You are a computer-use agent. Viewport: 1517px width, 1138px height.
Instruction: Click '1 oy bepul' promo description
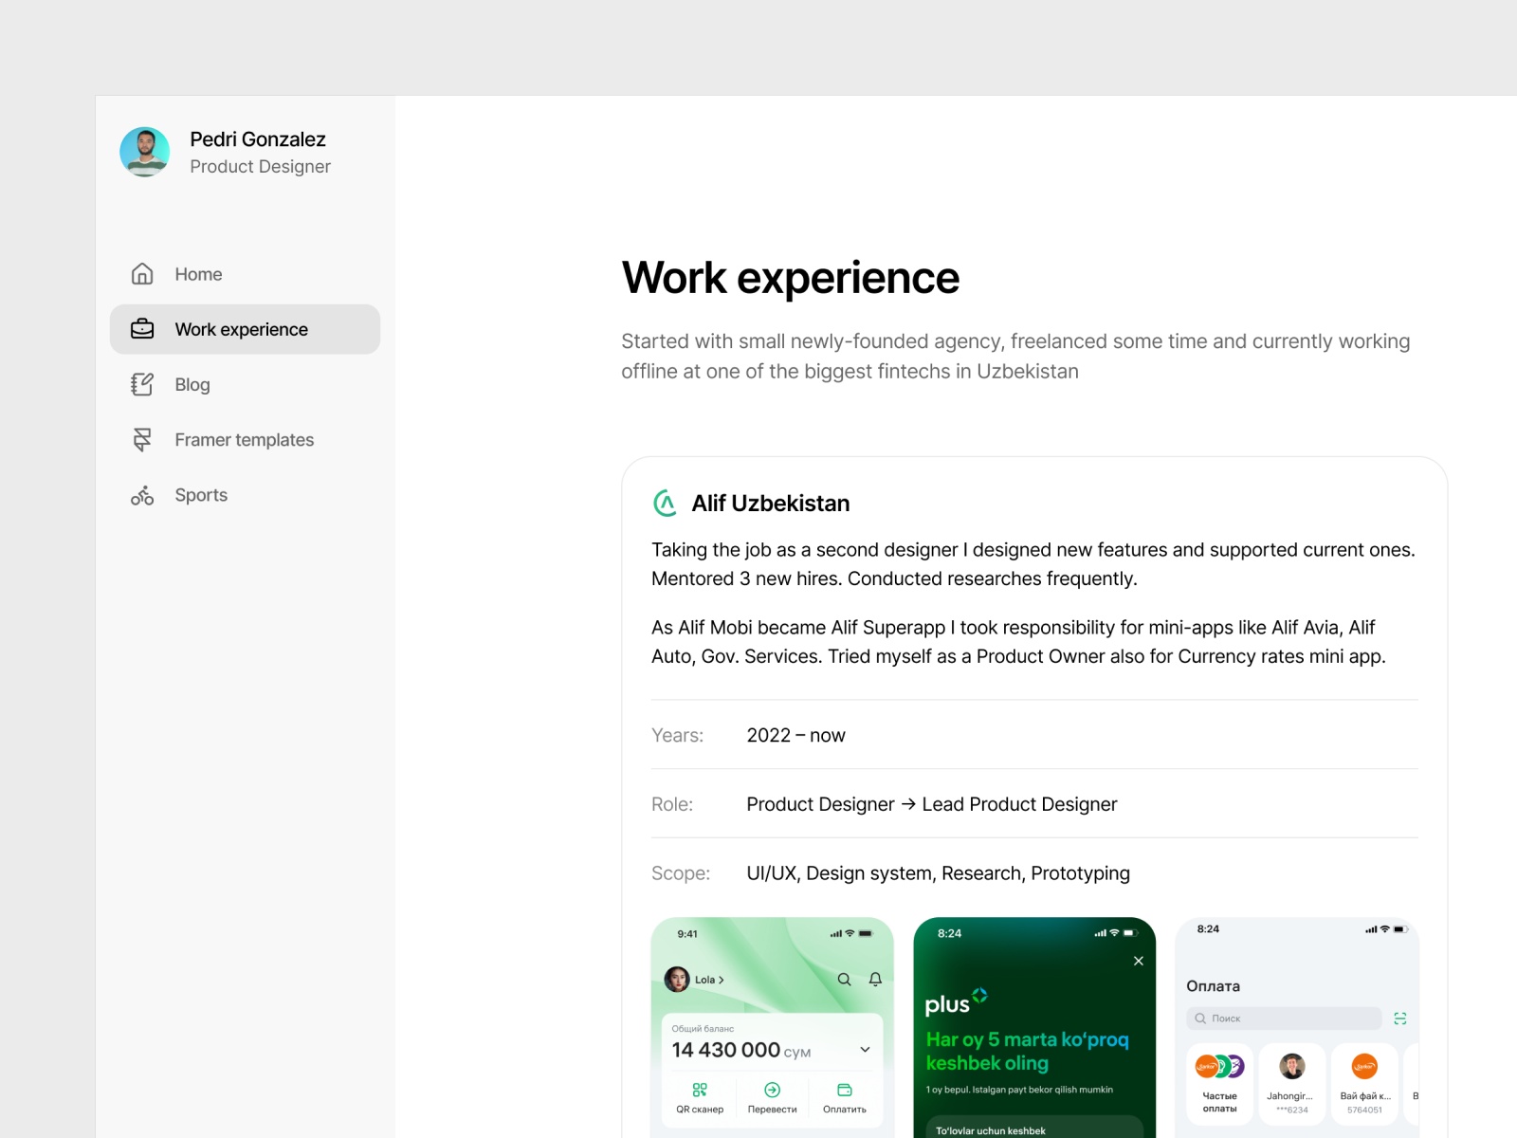pyautogui.click(x=1019, y=1090)
